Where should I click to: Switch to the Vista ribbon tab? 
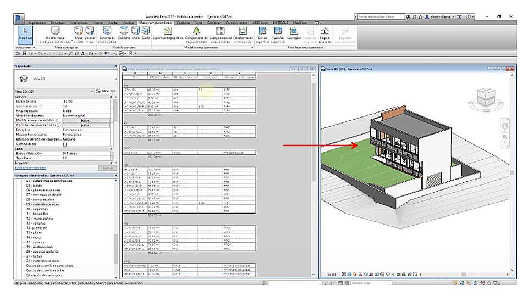(199, 23)
